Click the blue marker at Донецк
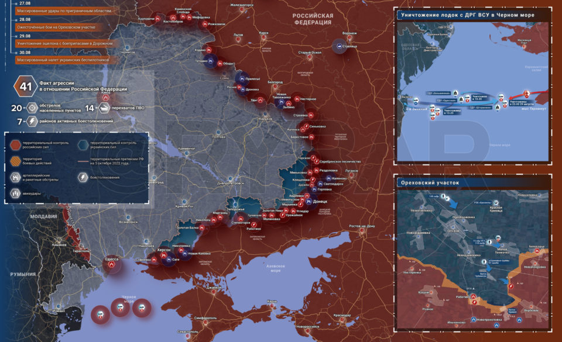Screen dimensions: 562x342 [x=309, y=202]
